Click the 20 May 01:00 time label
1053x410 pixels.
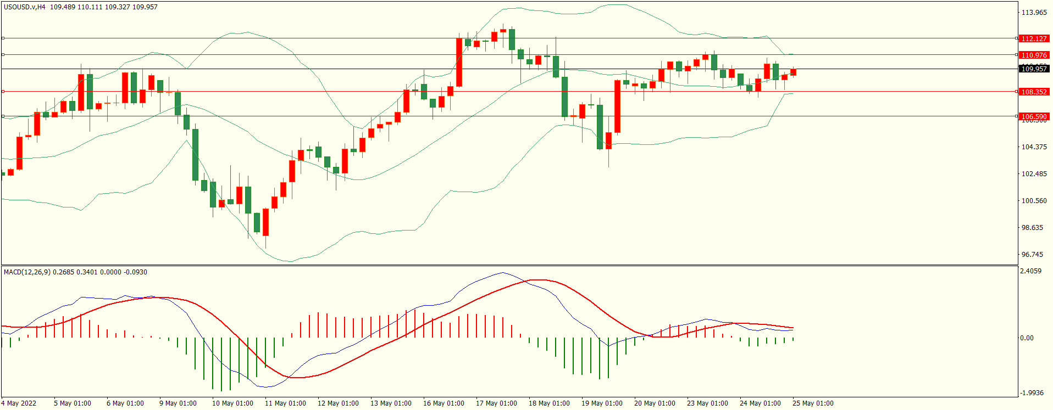(655, 403)
